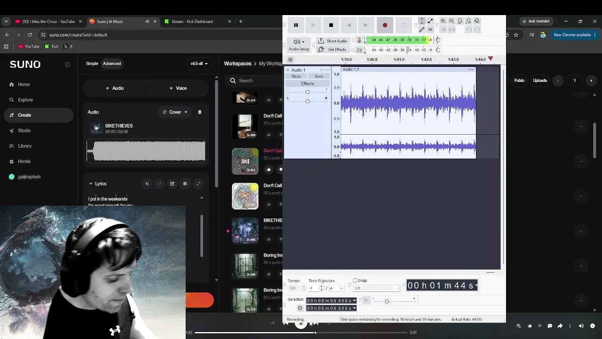Adjust the play-at-speed slider
The width and height of the screenshot is (602, 339).
tap(387, 301)
